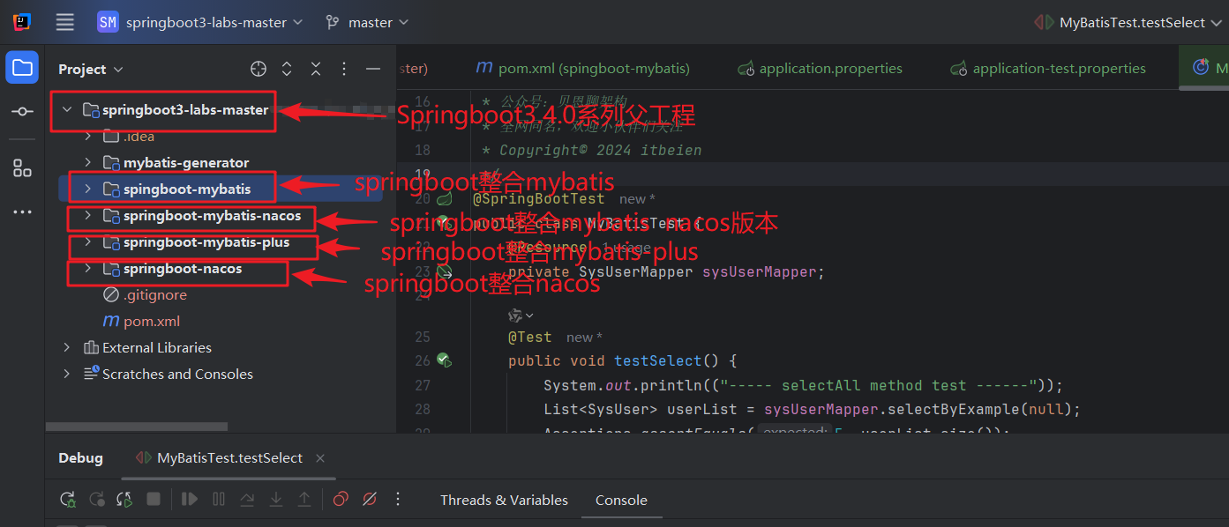
Task: Expand the .idea folder
Action: click(x=87, y=136)
